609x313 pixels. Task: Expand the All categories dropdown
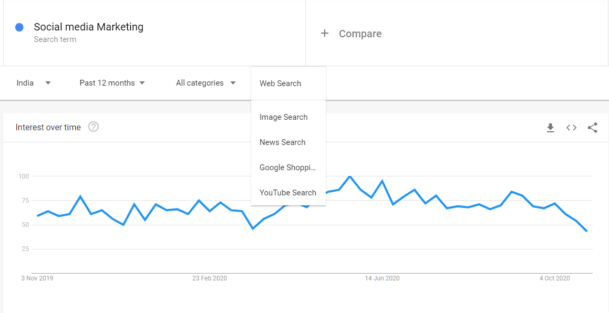point(206,83)
